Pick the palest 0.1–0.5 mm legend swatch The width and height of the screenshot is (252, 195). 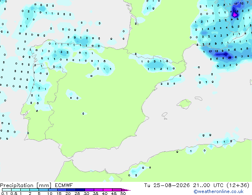(x=7, y=190)
